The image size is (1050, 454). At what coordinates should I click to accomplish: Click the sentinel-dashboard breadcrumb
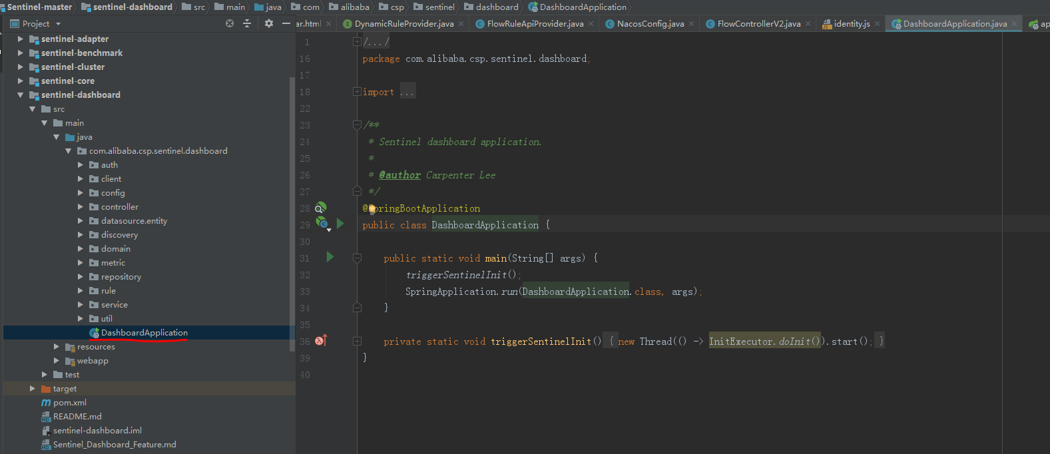click(x=132, y=7)
